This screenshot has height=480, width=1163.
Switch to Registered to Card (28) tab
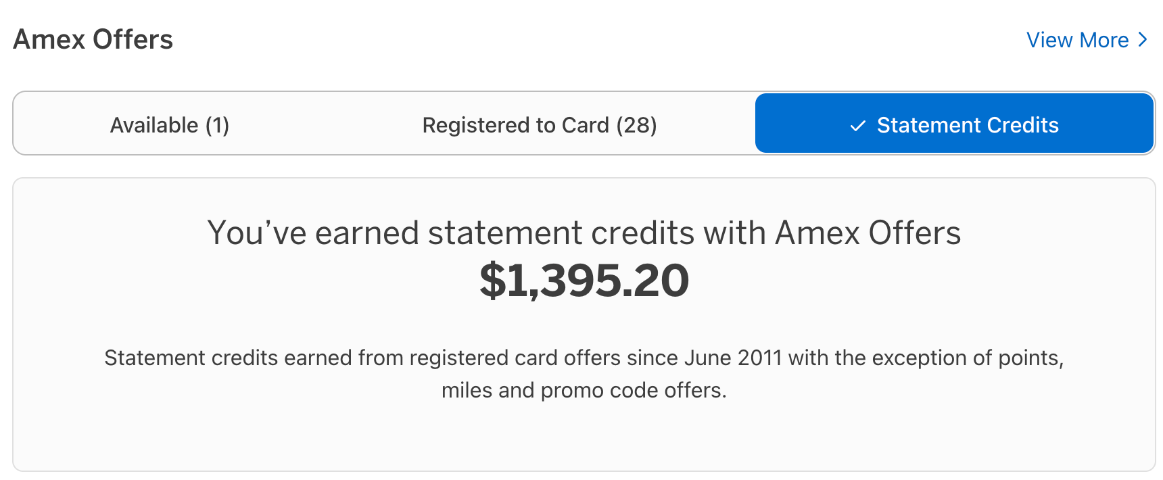539,124
